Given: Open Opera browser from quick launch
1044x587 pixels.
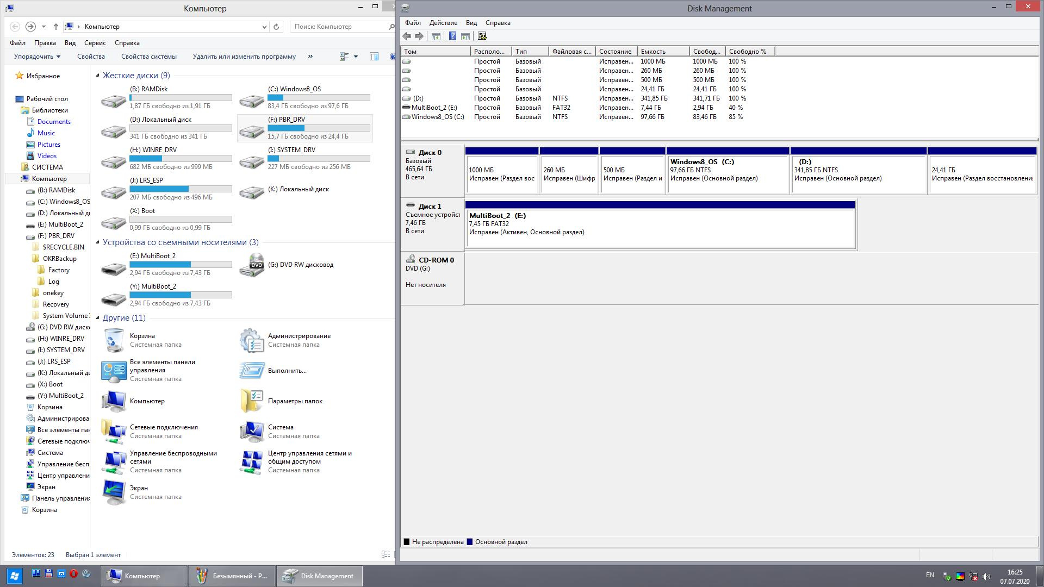Looking at the screenshot, I should tap(73, 573).
